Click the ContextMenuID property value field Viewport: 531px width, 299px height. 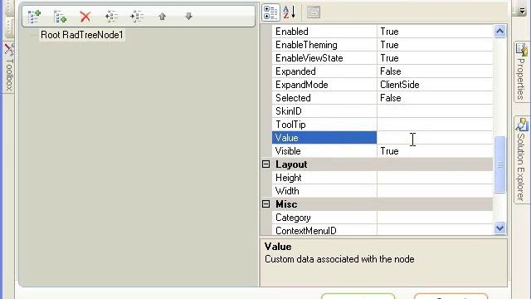click(435, 231)
